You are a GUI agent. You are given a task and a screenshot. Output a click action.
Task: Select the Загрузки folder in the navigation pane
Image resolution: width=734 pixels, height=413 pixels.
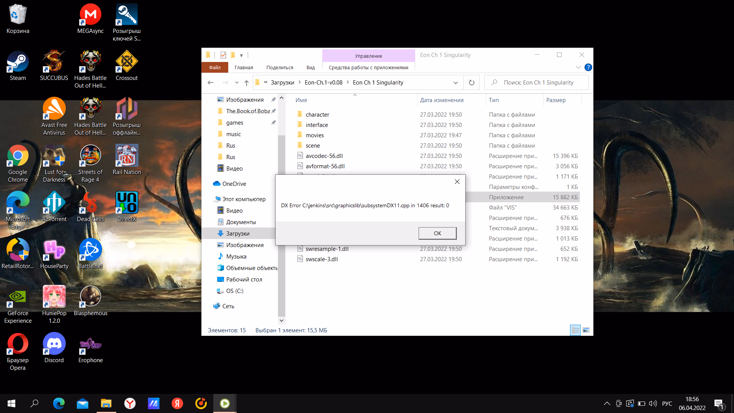click(237, 233)
